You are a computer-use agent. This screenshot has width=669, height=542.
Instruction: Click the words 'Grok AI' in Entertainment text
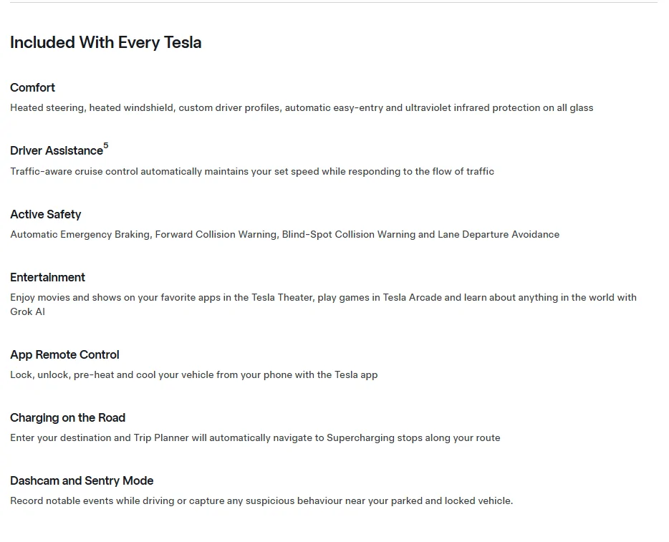click(x=27, y=311)
